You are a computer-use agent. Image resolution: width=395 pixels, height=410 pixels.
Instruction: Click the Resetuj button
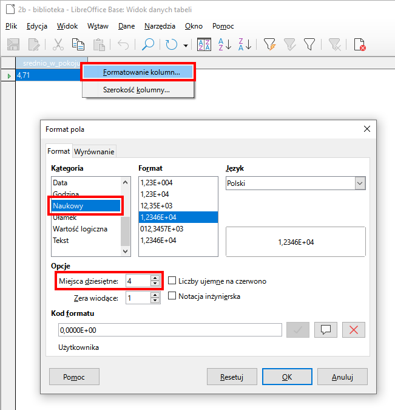pos(232,377)
